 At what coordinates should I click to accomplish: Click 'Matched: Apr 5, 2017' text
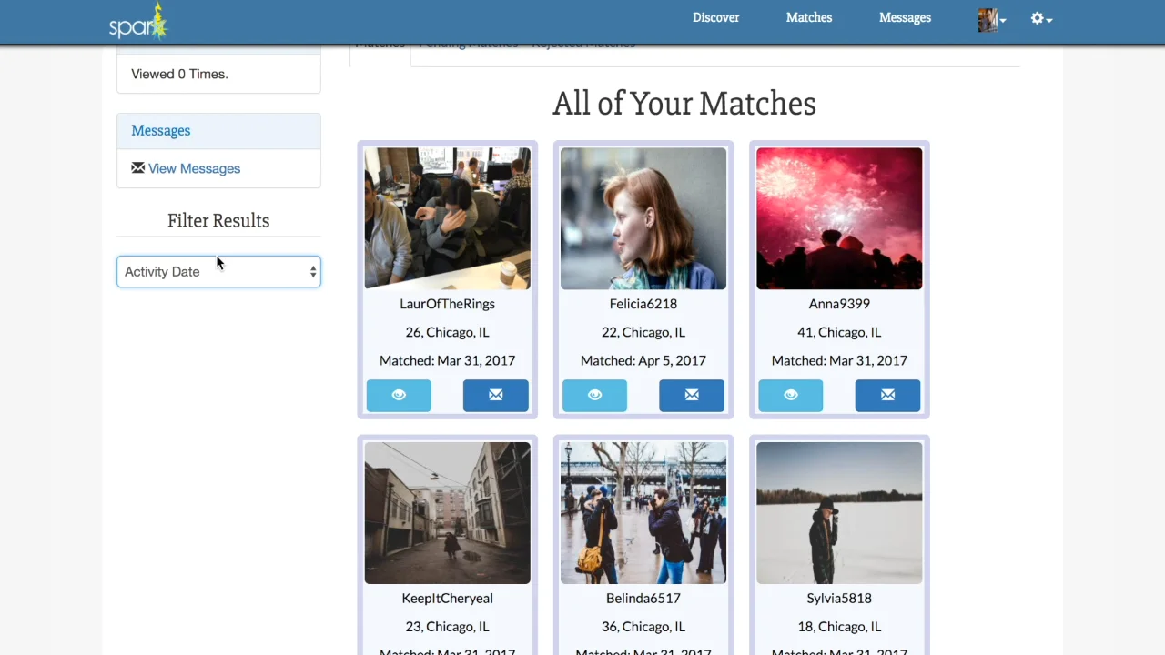click(643, 360)
